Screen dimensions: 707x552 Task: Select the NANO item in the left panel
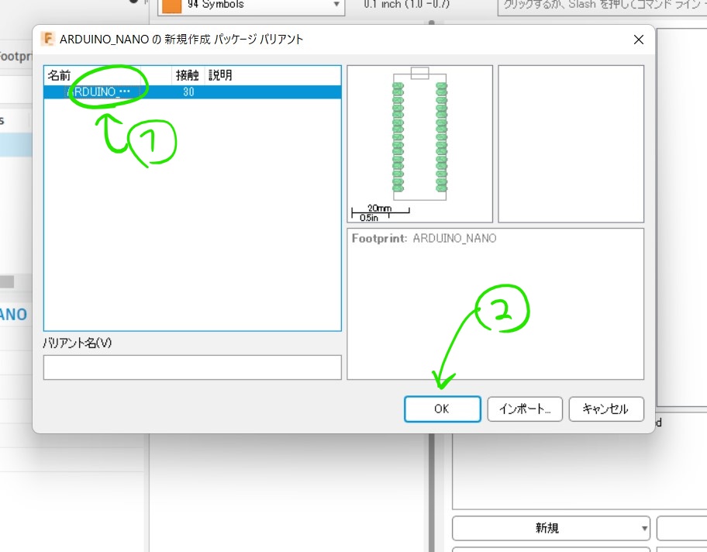click(x=15, y=314)
